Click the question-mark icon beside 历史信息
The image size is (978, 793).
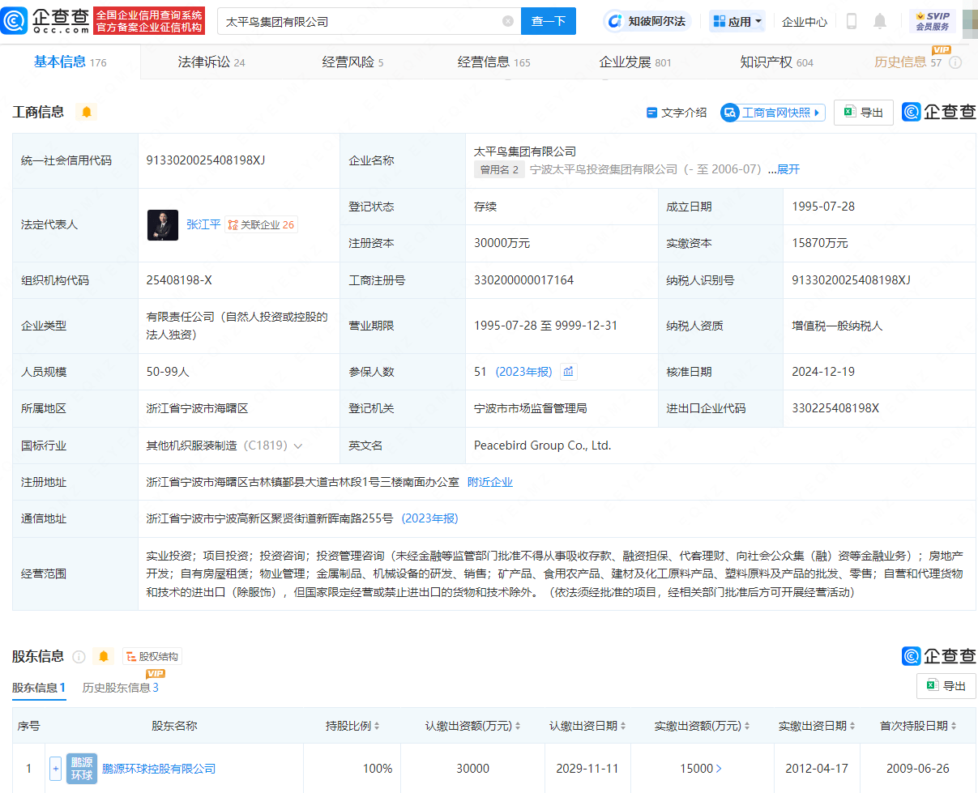coord(955,62)
